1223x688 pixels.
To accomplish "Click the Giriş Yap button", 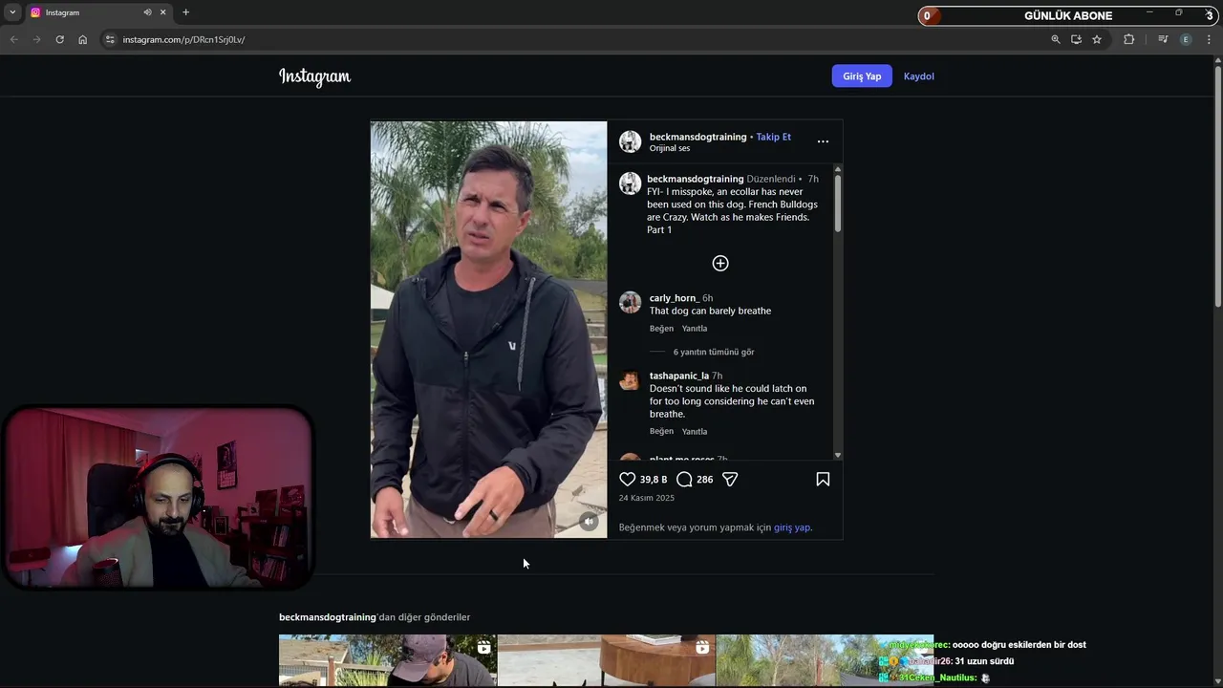I will (x=862, y=76).
